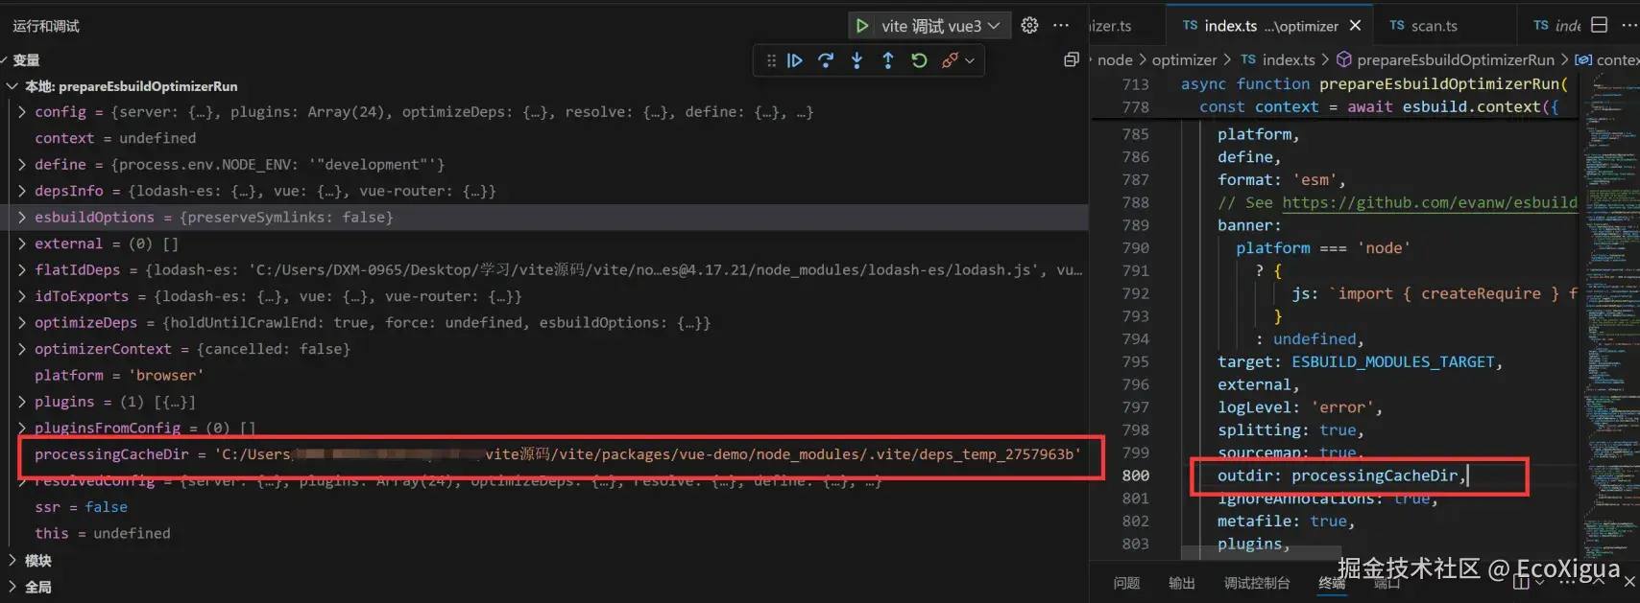
Task: Select the ssr = false variable row
Action: [x=544, y=507]
